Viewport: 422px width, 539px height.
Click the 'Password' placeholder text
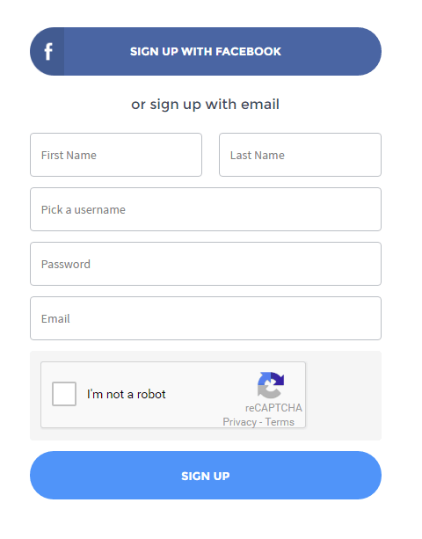click(66, 265)
